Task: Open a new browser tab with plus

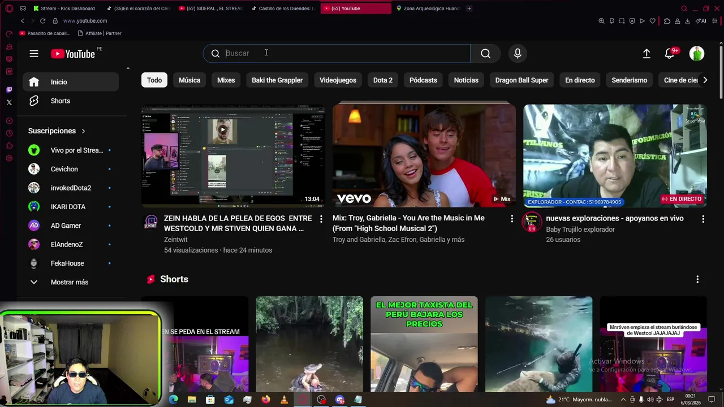Action: click(469, 8)
